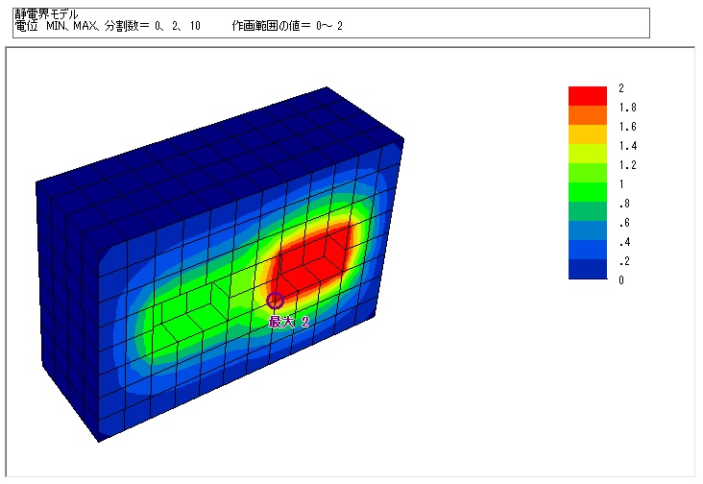Viewport: 703px width, 484px height.
Task: Click the legend value label .6
Action: (x=624, y=223)
